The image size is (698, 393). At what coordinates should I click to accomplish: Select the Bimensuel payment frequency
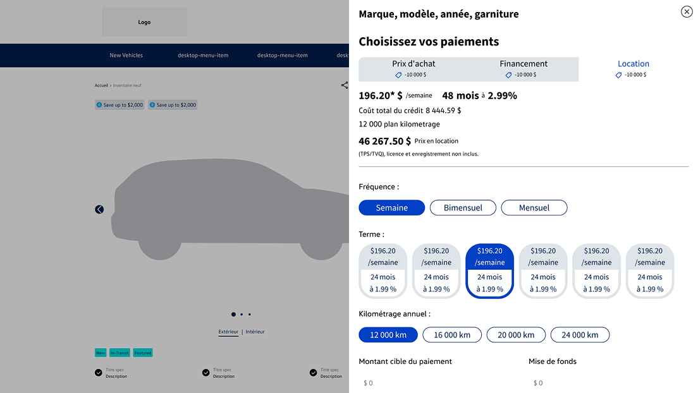tap(463, 208)
